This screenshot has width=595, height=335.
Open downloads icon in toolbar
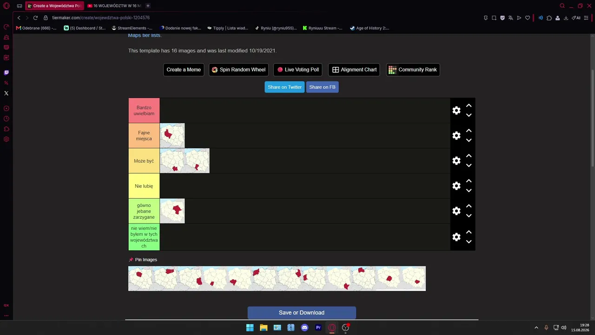tap(566, 18)
